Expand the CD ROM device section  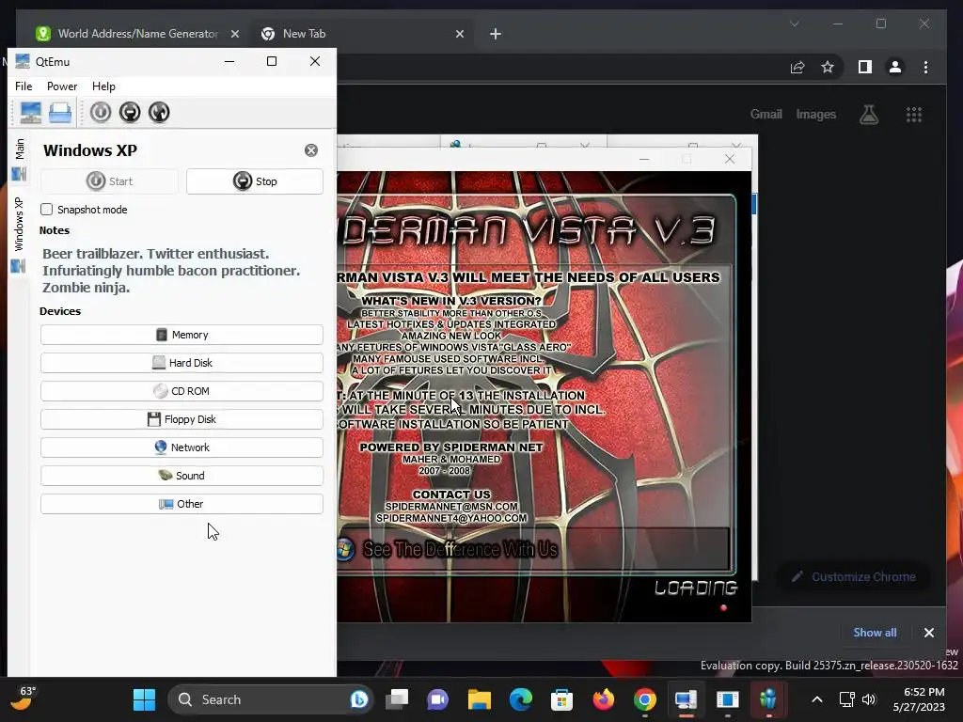pyautogui.click(x=182, y=391)
